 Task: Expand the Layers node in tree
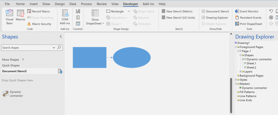pyautogui.click(x=241, y=71)
